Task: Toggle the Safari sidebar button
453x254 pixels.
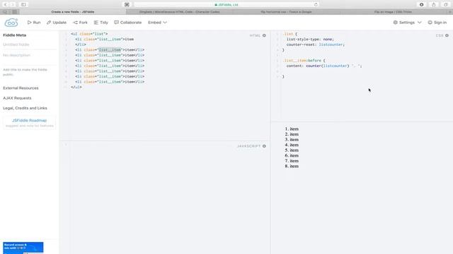Action: click(23, 5)
